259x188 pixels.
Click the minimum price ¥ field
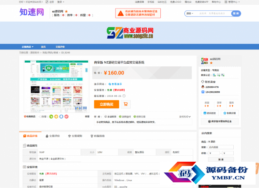(x=214, y=153)
